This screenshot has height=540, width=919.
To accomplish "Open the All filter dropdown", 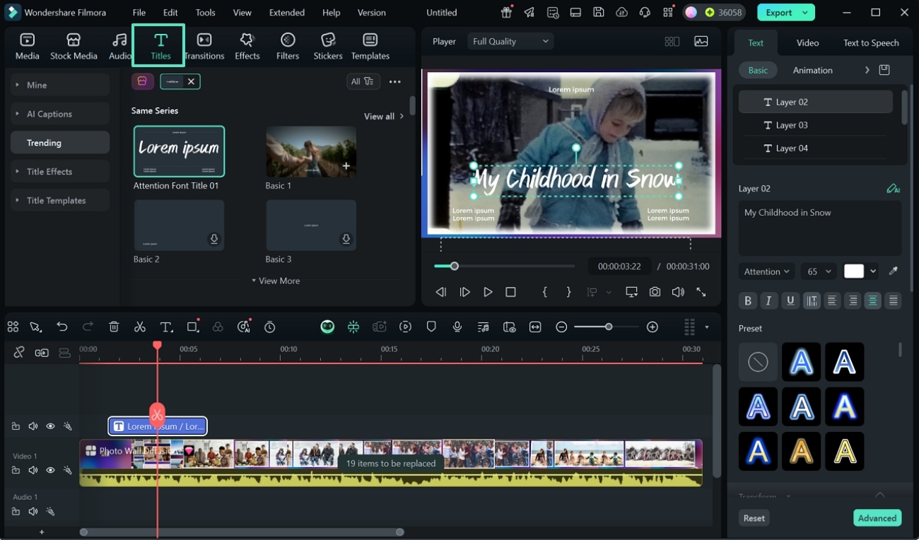I will coord(363,81).
